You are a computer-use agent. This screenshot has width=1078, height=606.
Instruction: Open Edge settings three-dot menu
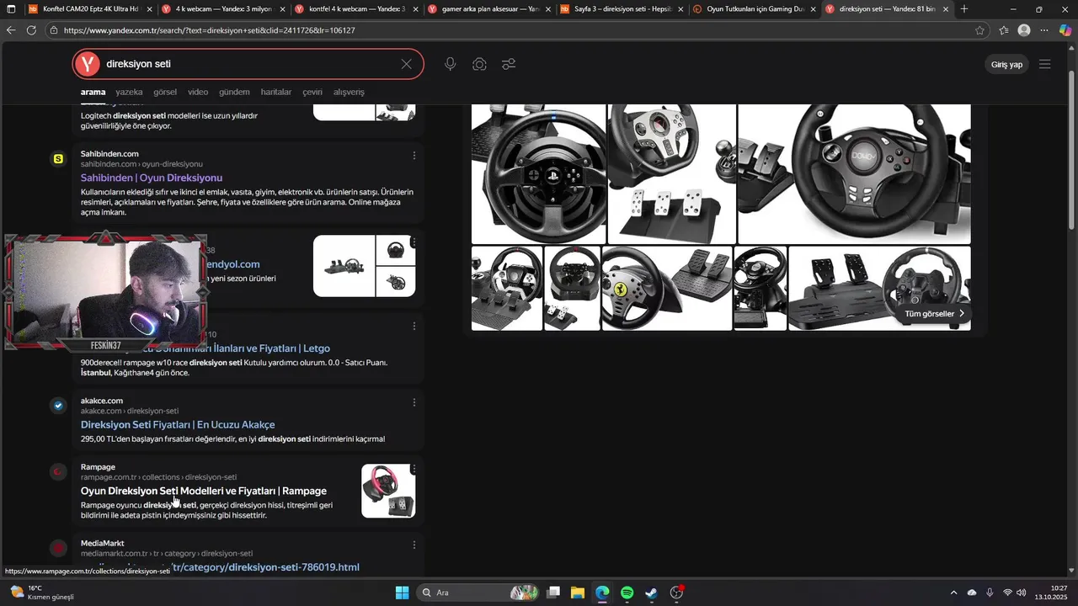coord(1044,30)
